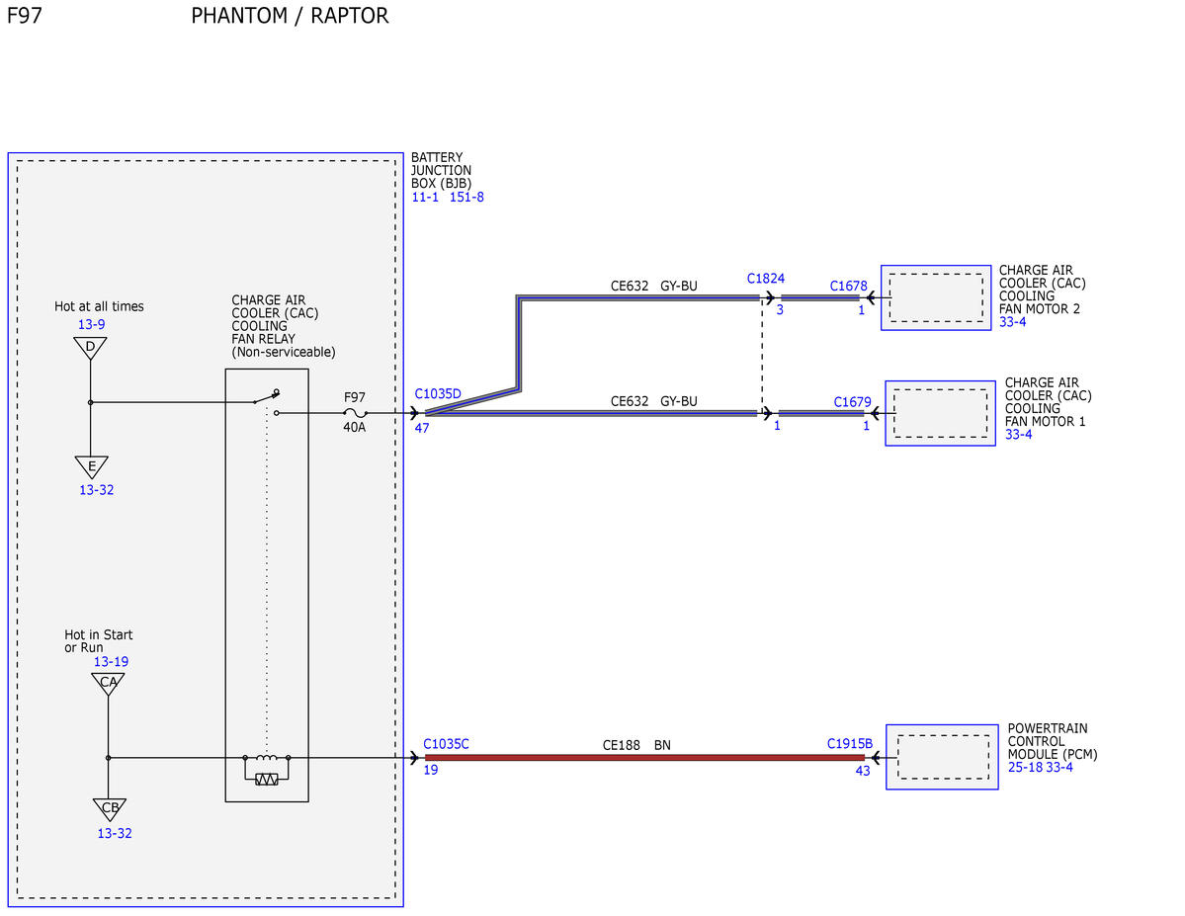The height and width of the screenshot is (916, 1185).
Task: Follow the 13-32 link below triangle CB
Action: click(x=115, y=833)
